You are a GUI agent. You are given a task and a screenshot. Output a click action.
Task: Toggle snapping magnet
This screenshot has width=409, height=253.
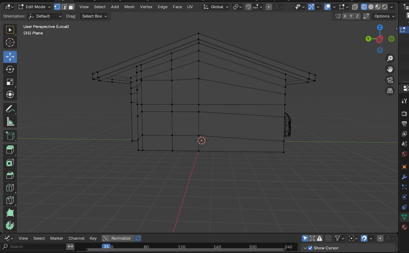[x=248, y=7]
